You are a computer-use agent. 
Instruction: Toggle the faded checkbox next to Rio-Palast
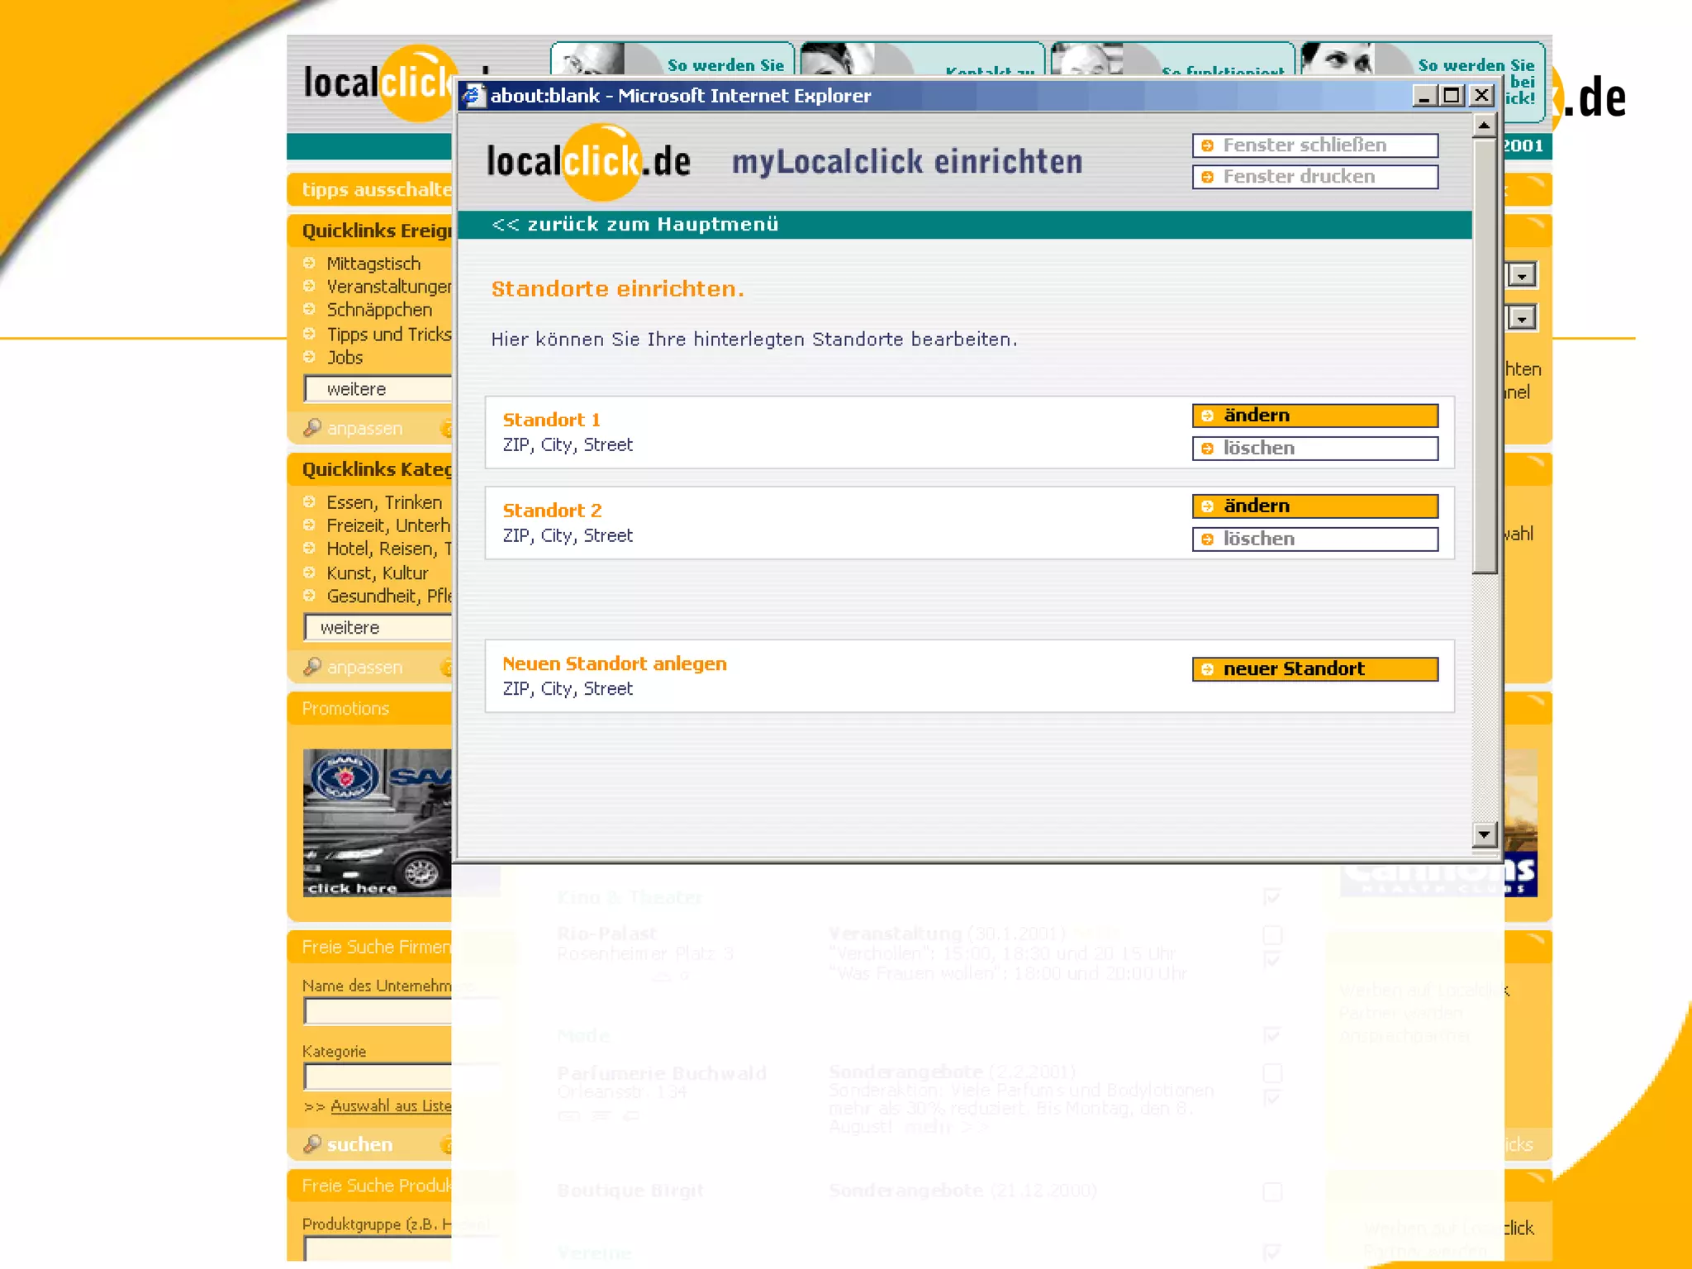[1272, 935]
